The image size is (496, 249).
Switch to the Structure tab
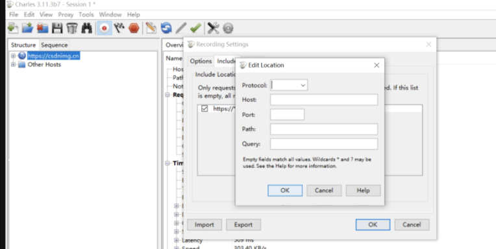[23, 45]
